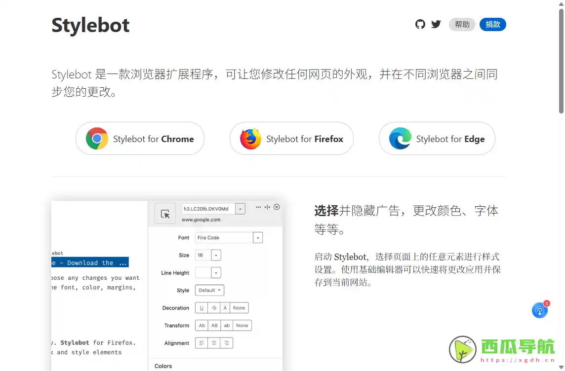Toggle overline decoration

(x=225, y=308)
